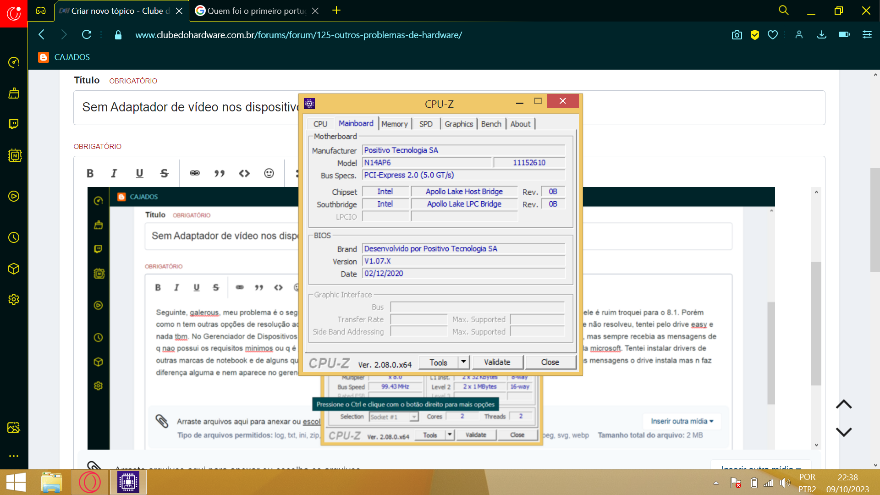Open the Windows Start button
This screenshot has width=880, height=495.
(x=16, y=482)
